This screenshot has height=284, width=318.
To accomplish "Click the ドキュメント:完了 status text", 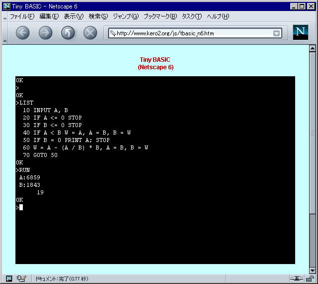I will click(62, 279).
